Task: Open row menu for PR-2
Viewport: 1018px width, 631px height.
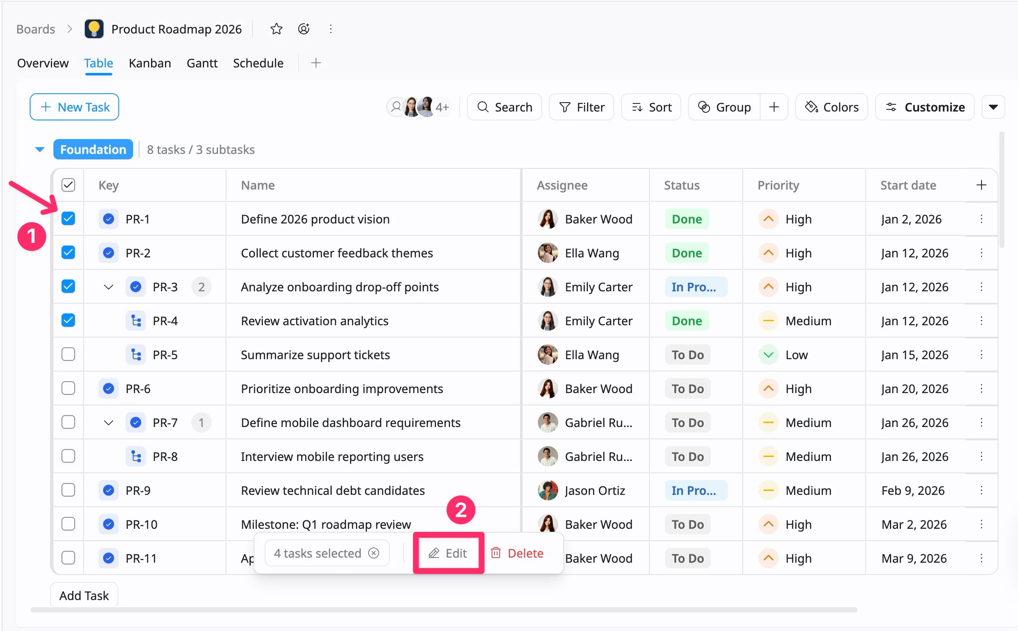Action: (981, 253)
